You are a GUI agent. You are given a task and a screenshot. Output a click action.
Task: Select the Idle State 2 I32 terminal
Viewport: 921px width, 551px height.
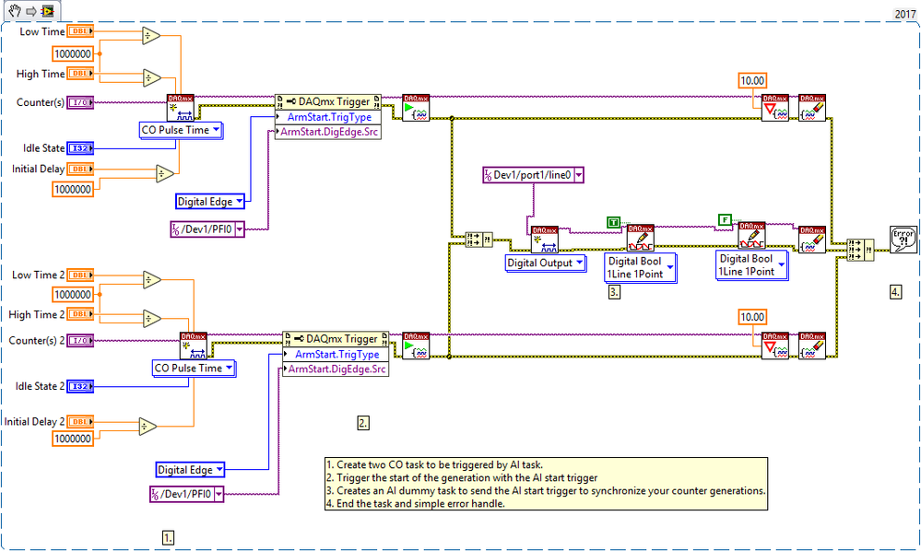[x=80, y=386]
